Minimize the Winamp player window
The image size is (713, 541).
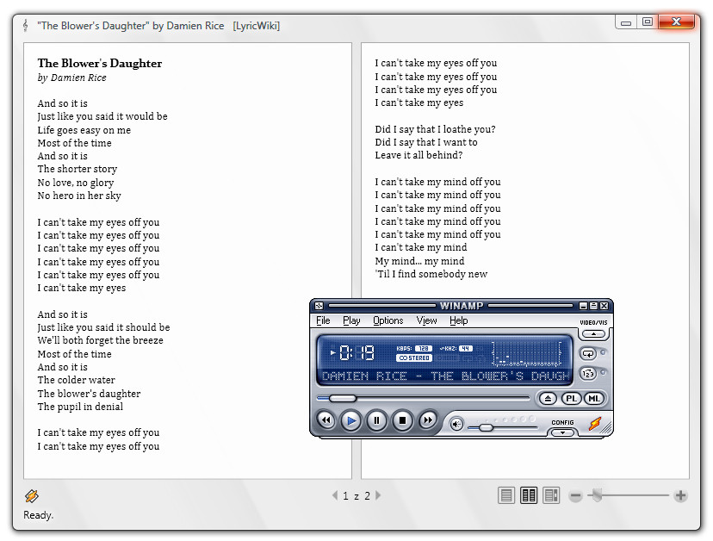coord(584,306)
